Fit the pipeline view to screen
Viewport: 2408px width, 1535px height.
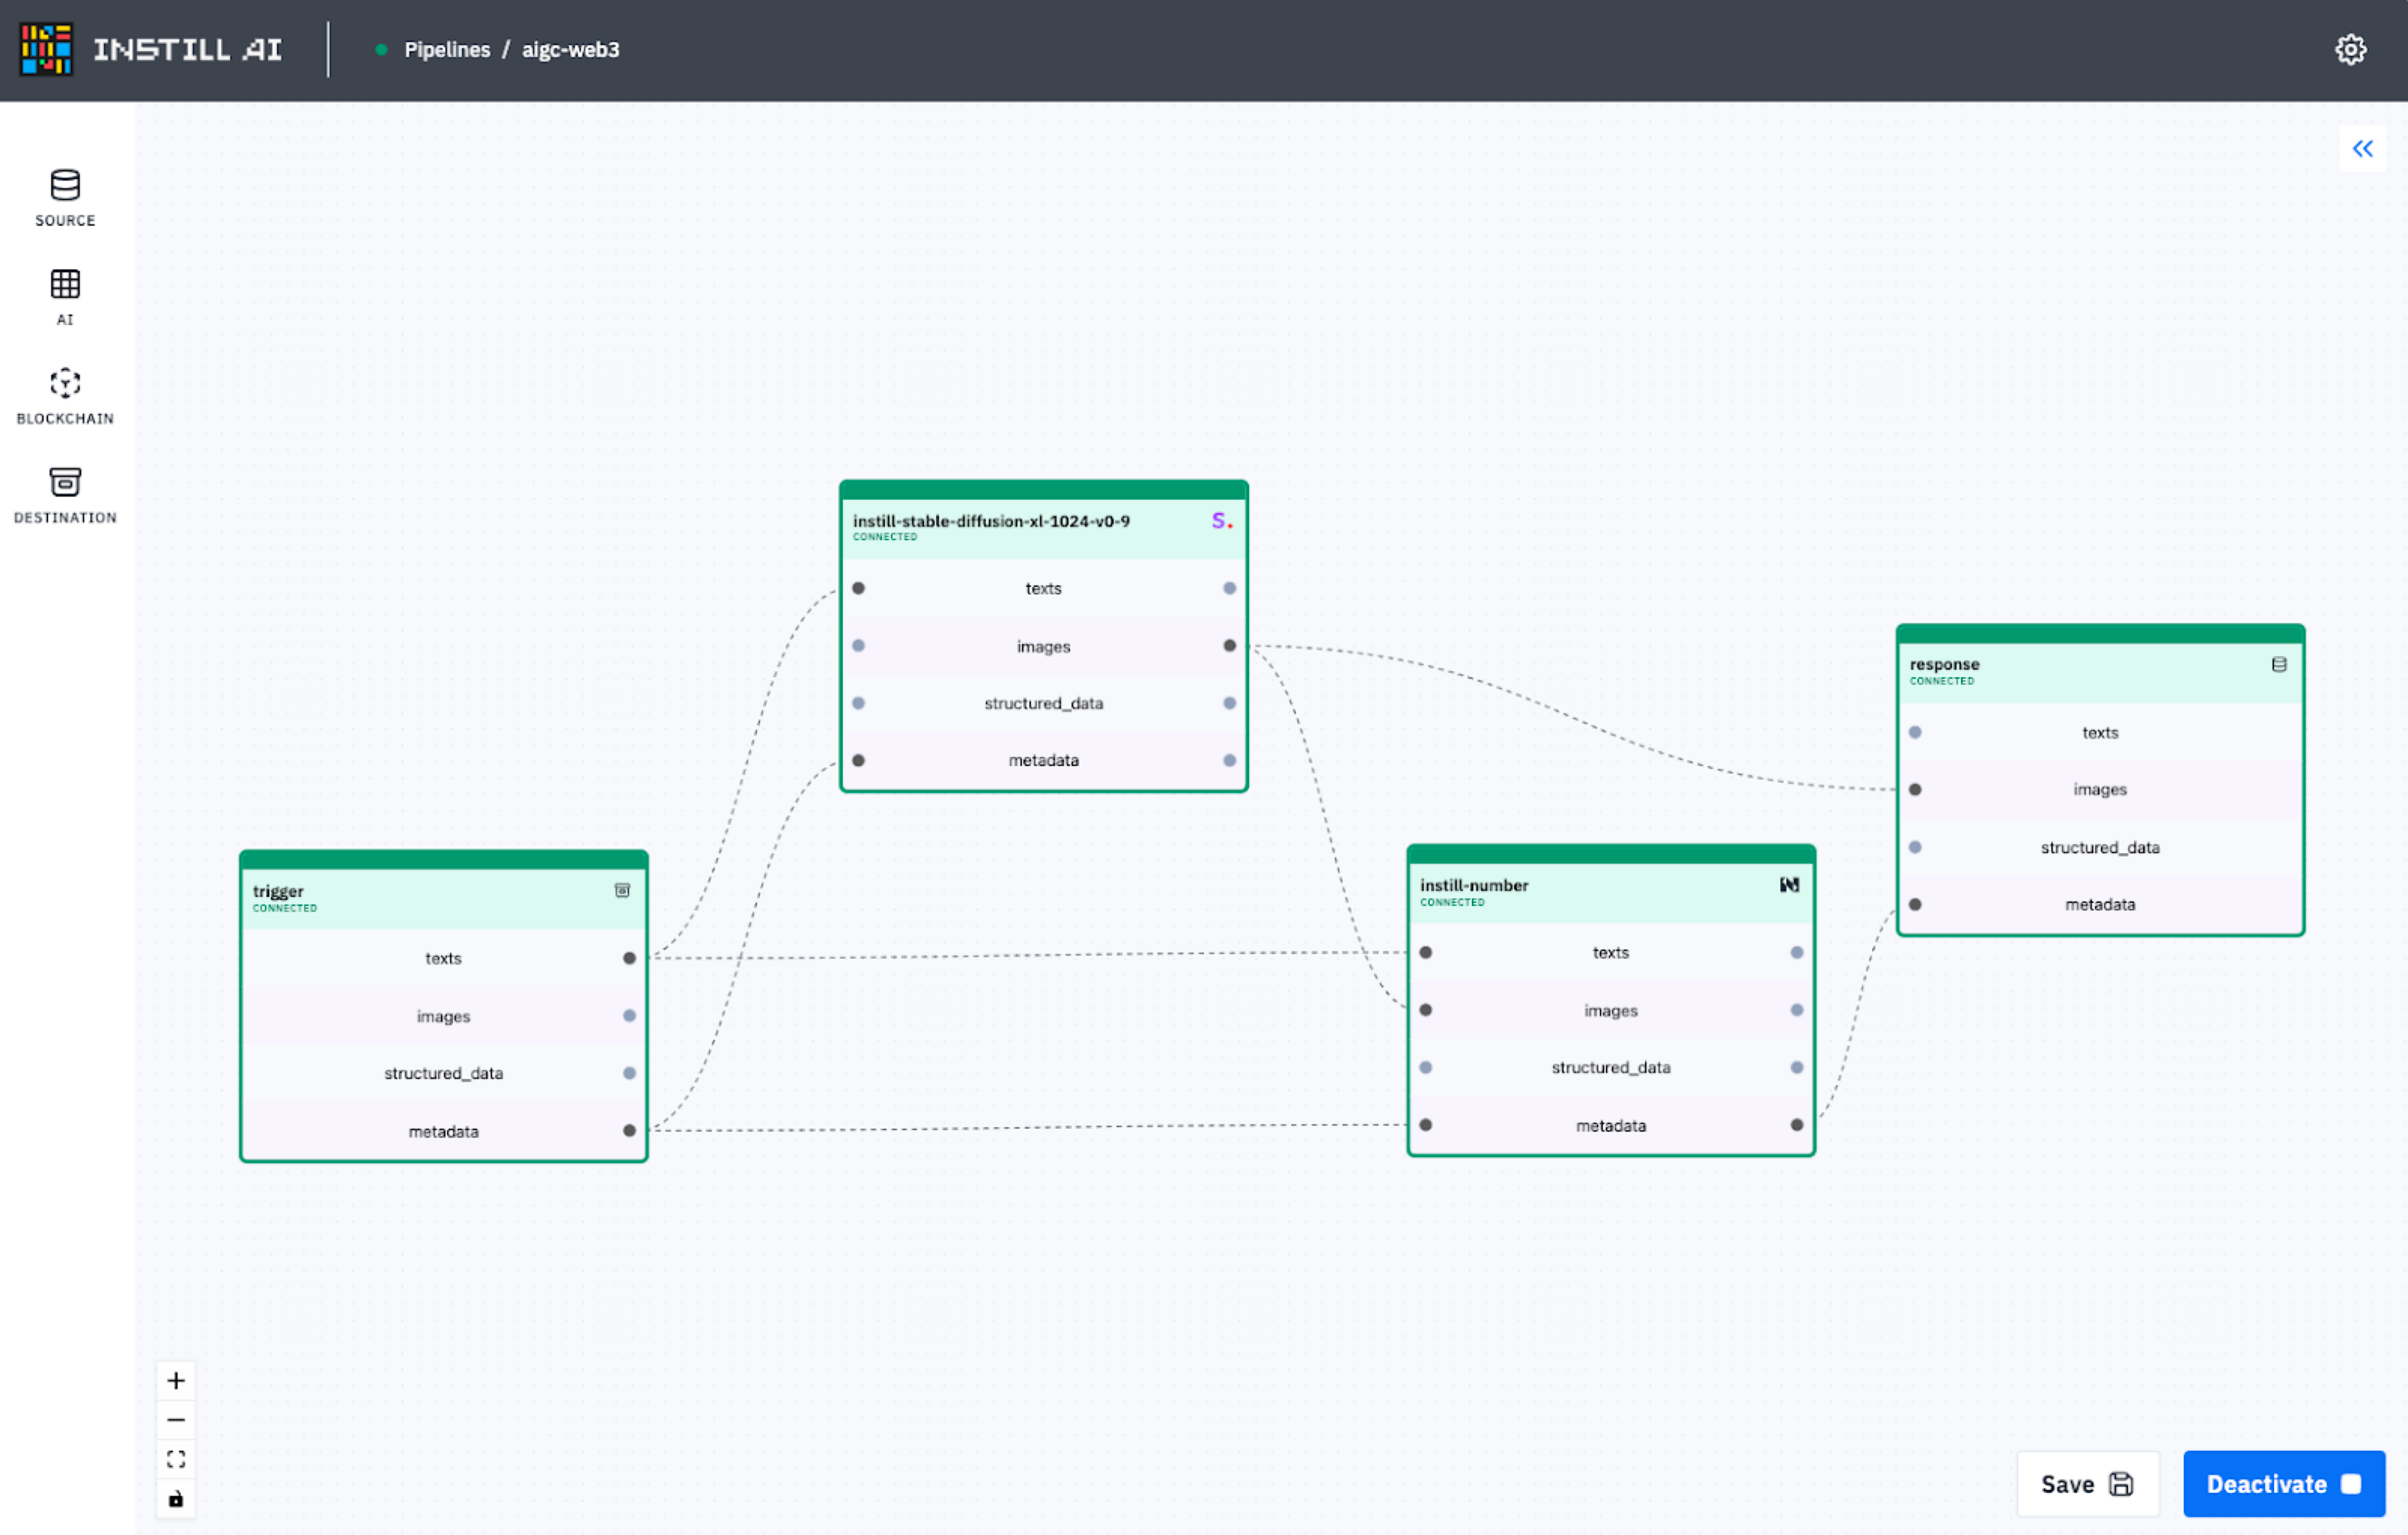(x=176, y=1459)
